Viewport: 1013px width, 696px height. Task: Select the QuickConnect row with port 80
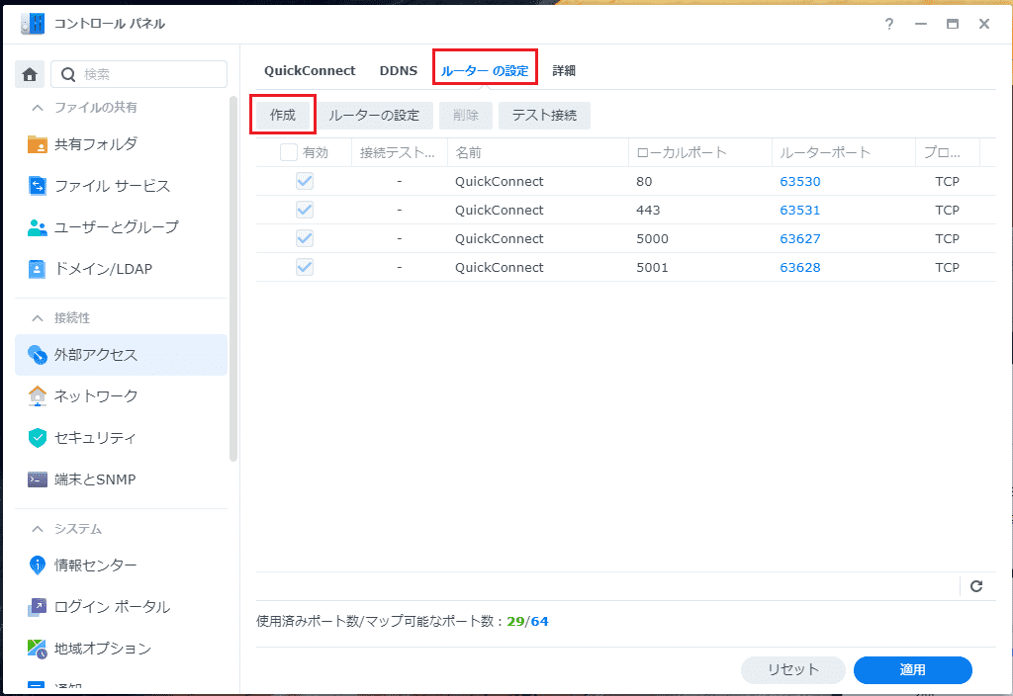625,181
